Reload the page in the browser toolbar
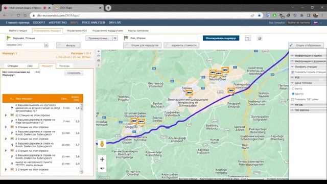Screen dimensions: 327x184 (x=18, y=15)
